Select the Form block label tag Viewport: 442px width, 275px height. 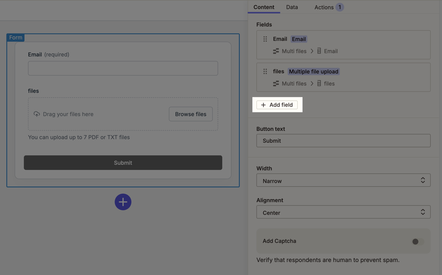coord(16,37)
